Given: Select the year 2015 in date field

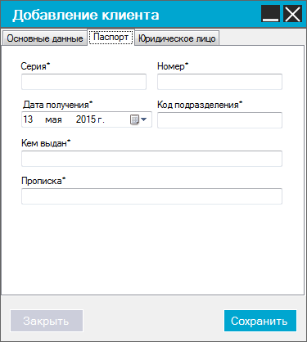Looking at the screenshot, I should click(86, 119).
